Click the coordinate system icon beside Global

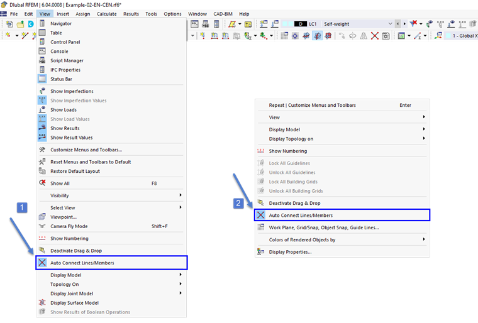click(x=438, y=36)
